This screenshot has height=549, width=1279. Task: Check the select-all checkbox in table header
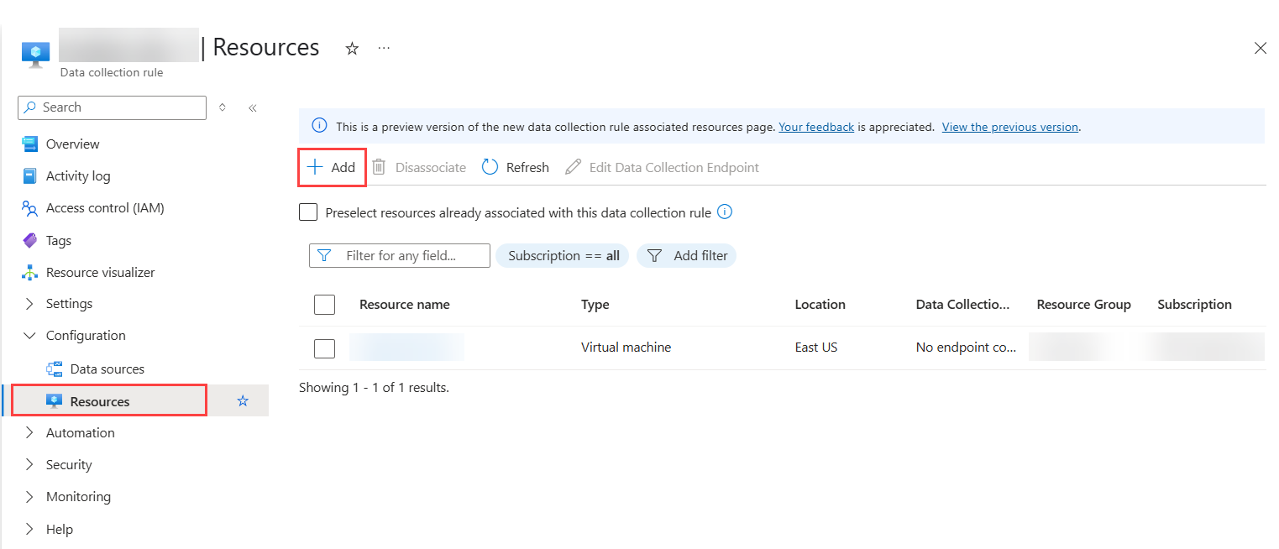324,305
